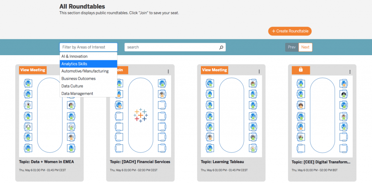
Task: Pick Business Outcomes from the filter list
Action: click(x=78, y=79)
